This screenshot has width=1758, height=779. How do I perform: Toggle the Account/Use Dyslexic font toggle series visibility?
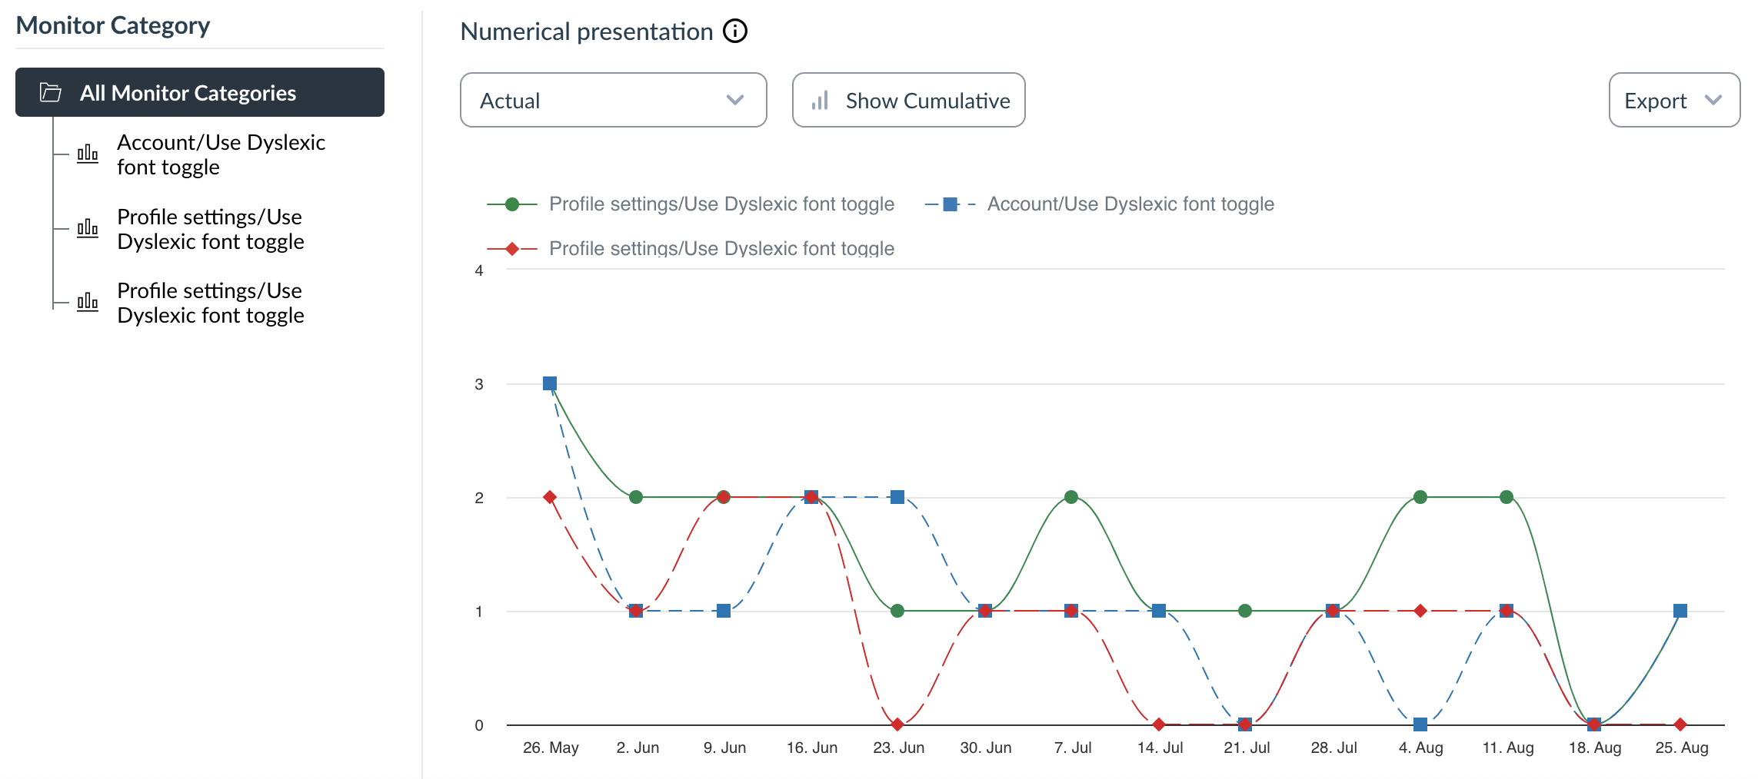click(1129, 204)
